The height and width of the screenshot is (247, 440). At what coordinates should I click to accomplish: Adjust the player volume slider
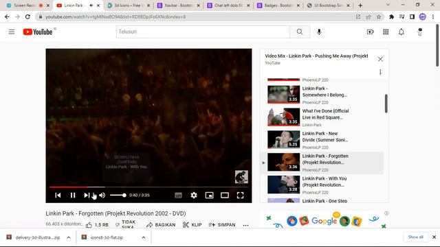(118, 195)
